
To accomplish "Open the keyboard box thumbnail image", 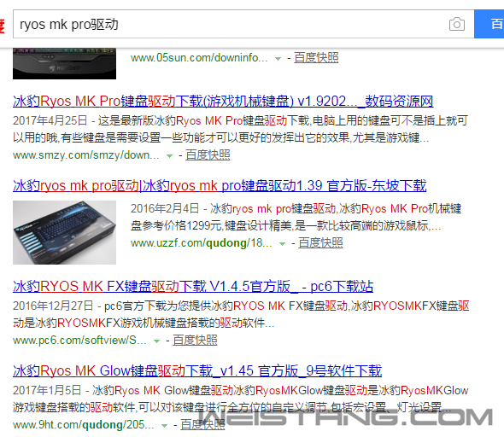I will point(64,232).
